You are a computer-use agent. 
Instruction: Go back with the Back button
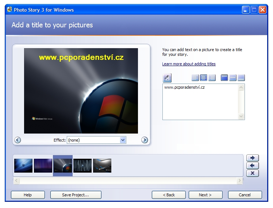pyautogui.click(x=169, y=195)
